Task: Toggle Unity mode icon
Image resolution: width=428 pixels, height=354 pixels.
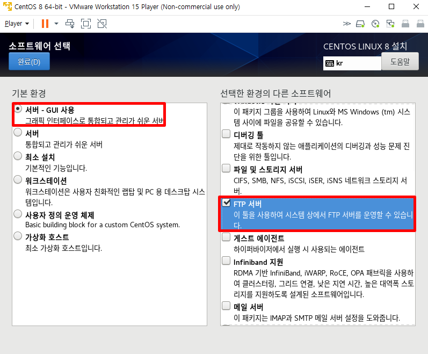Action: [x=102, y=24]
